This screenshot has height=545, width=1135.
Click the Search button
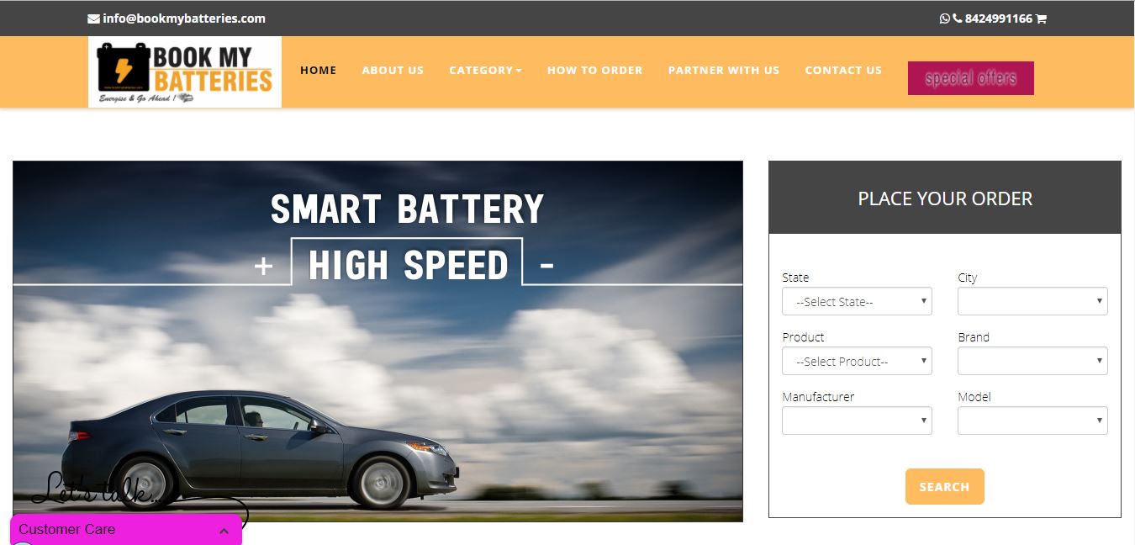pyautogui.click(x=944, y=487)
